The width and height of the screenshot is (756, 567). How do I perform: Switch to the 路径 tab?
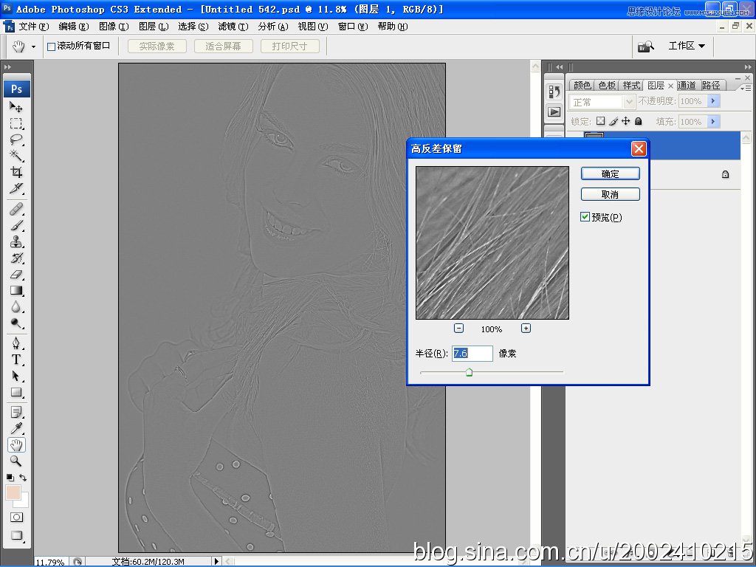tap(711, 86)
